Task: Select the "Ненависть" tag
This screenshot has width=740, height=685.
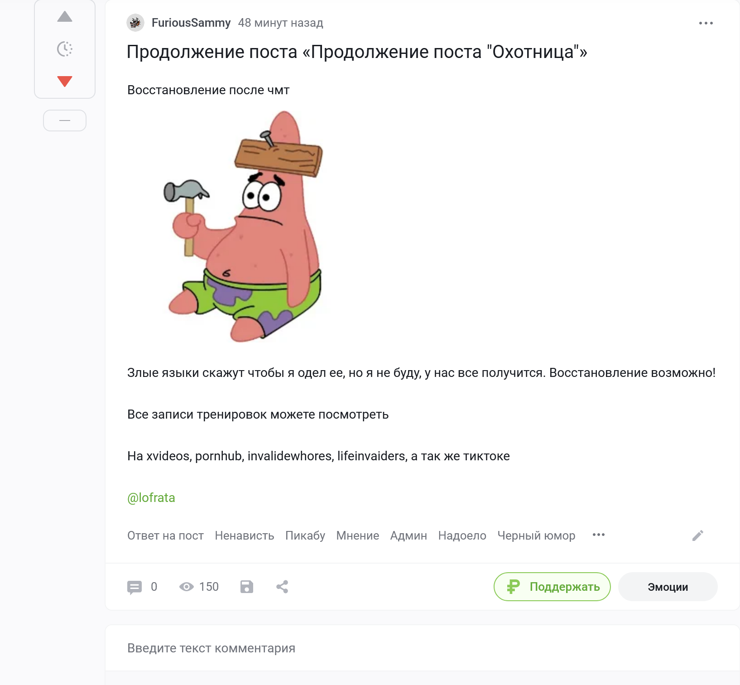Action: tap(244, 535)
